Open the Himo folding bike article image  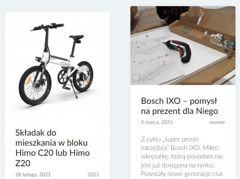[x=57, y=64]
